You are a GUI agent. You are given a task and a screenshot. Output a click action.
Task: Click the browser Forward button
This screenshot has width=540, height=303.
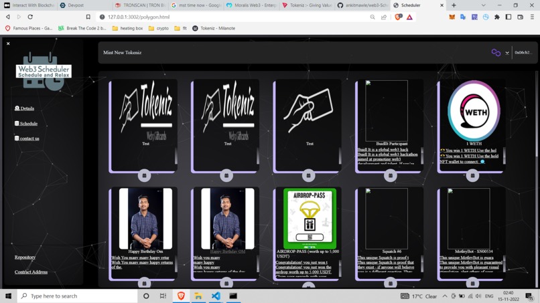point(19,17)
